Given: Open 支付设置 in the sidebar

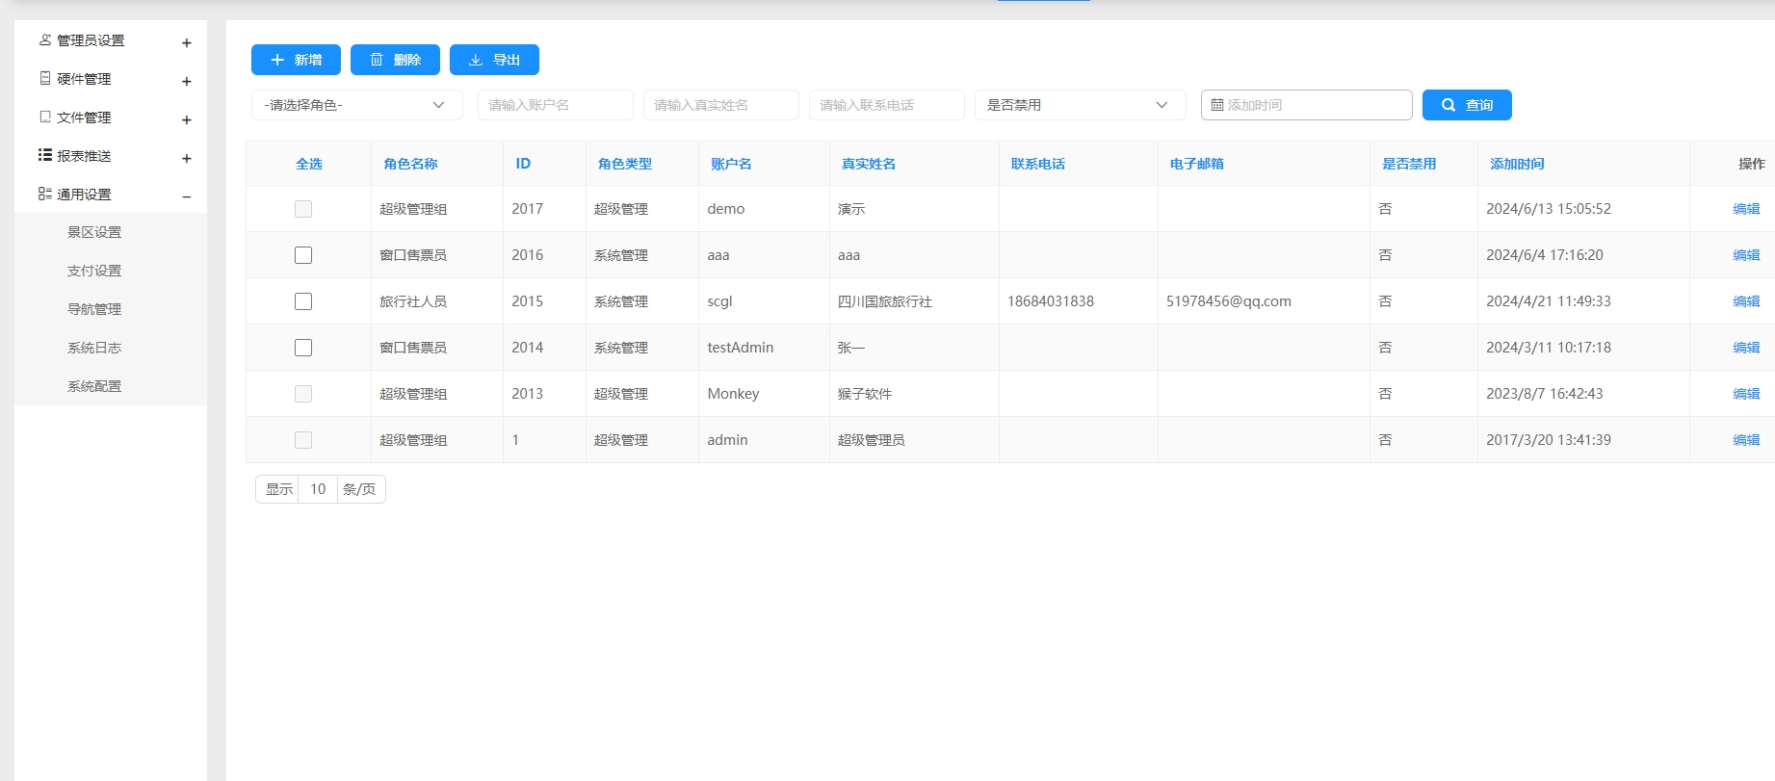Looking at the screenshot, I should coord(94,271).
